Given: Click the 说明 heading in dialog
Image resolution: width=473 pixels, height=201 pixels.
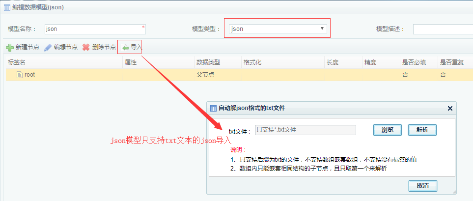Looking at the screenshot, I should pos(238,150).
